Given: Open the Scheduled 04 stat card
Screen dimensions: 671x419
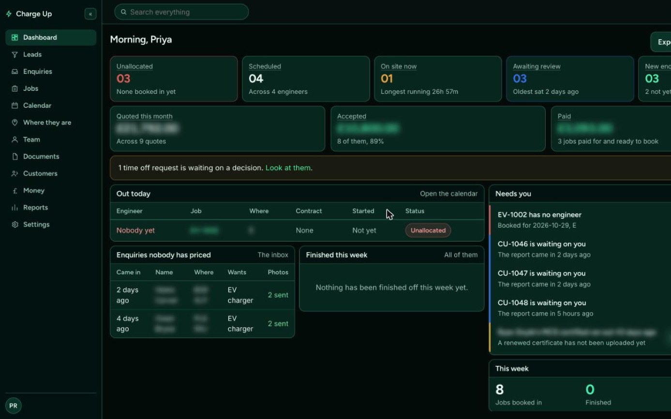Looking at the screenshot, I should point(306,79).
